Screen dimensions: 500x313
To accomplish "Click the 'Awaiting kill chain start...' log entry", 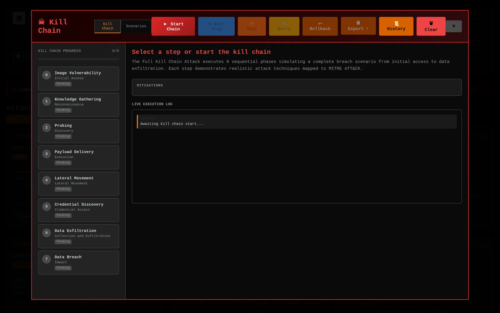I will [297, 121].
